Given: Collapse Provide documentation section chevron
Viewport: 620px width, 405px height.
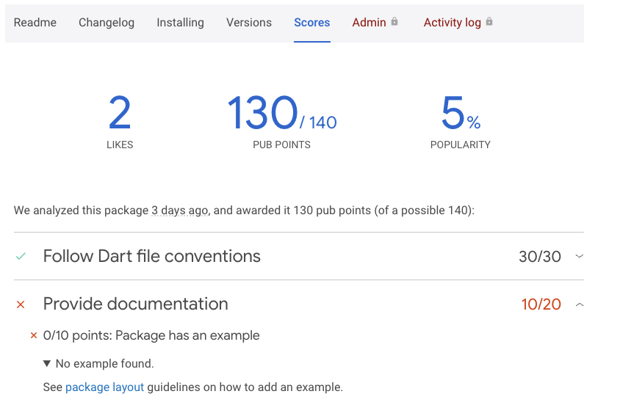Looking at the screenshot, I should point(579,304).
